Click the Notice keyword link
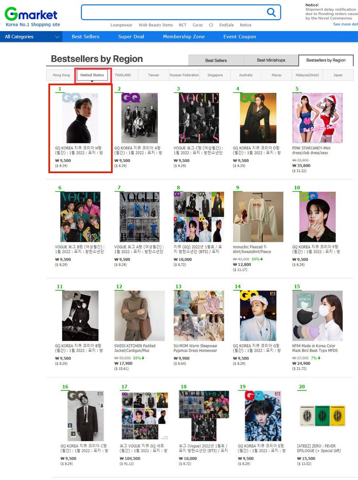Image resolution: width=358 pixels, height=480 pixels. click(246, 25)
